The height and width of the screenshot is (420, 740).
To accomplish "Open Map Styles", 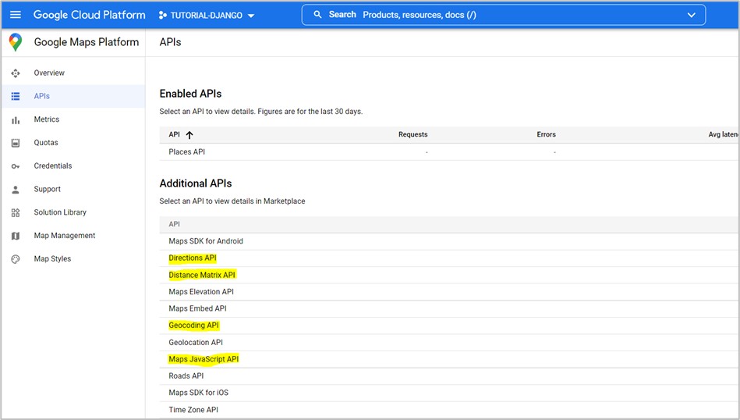I will 52,259.
